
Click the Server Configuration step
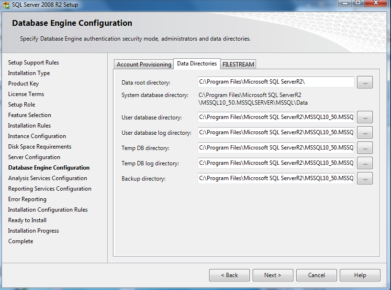(x=34, y=157)
